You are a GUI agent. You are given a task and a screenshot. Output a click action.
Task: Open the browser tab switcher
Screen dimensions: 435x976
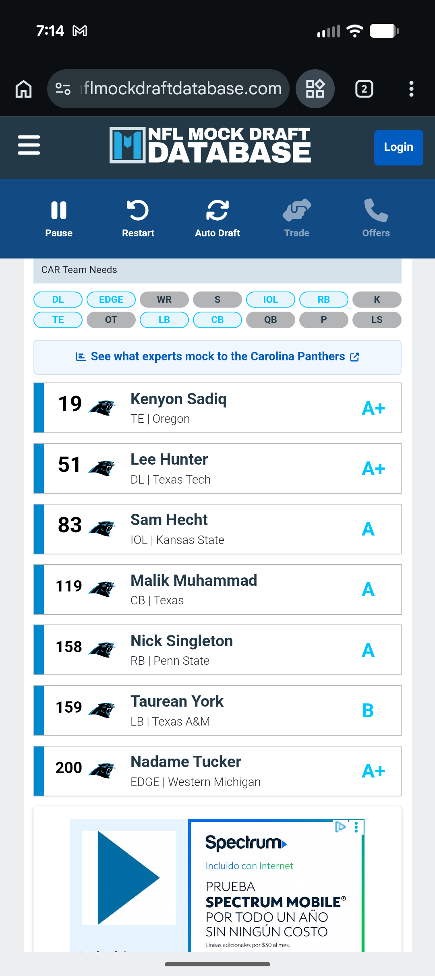click(x=364, y=89)
